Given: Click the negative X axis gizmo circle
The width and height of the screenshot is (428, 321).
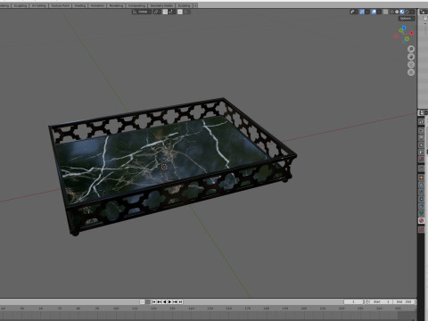Looking at the screenshot, I should (396, 37).
